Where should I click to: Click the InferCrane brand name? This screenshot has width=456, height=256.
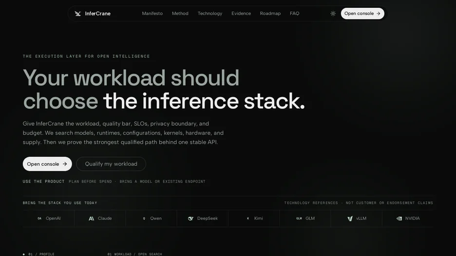(98, 14)
